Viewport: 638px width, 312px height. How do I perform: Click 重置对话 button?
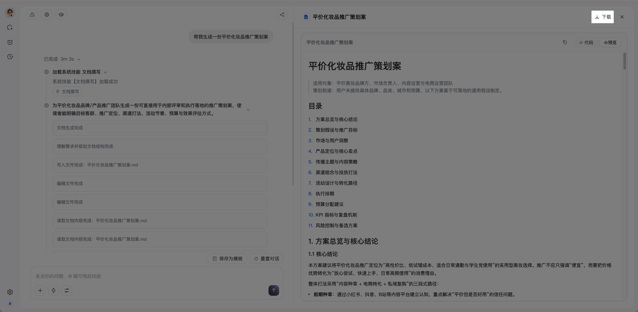tap(266, 259)
